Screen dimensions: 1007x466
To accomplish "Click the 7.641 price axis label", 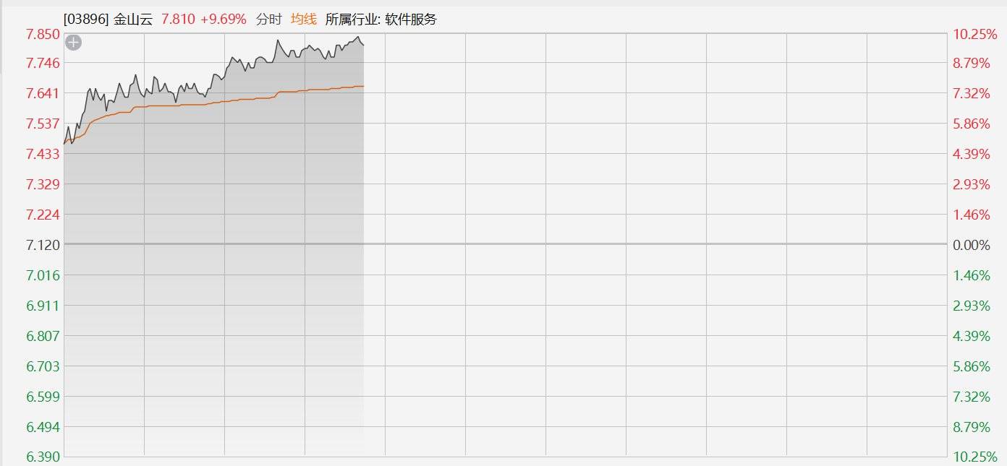I will click(42, 93).
